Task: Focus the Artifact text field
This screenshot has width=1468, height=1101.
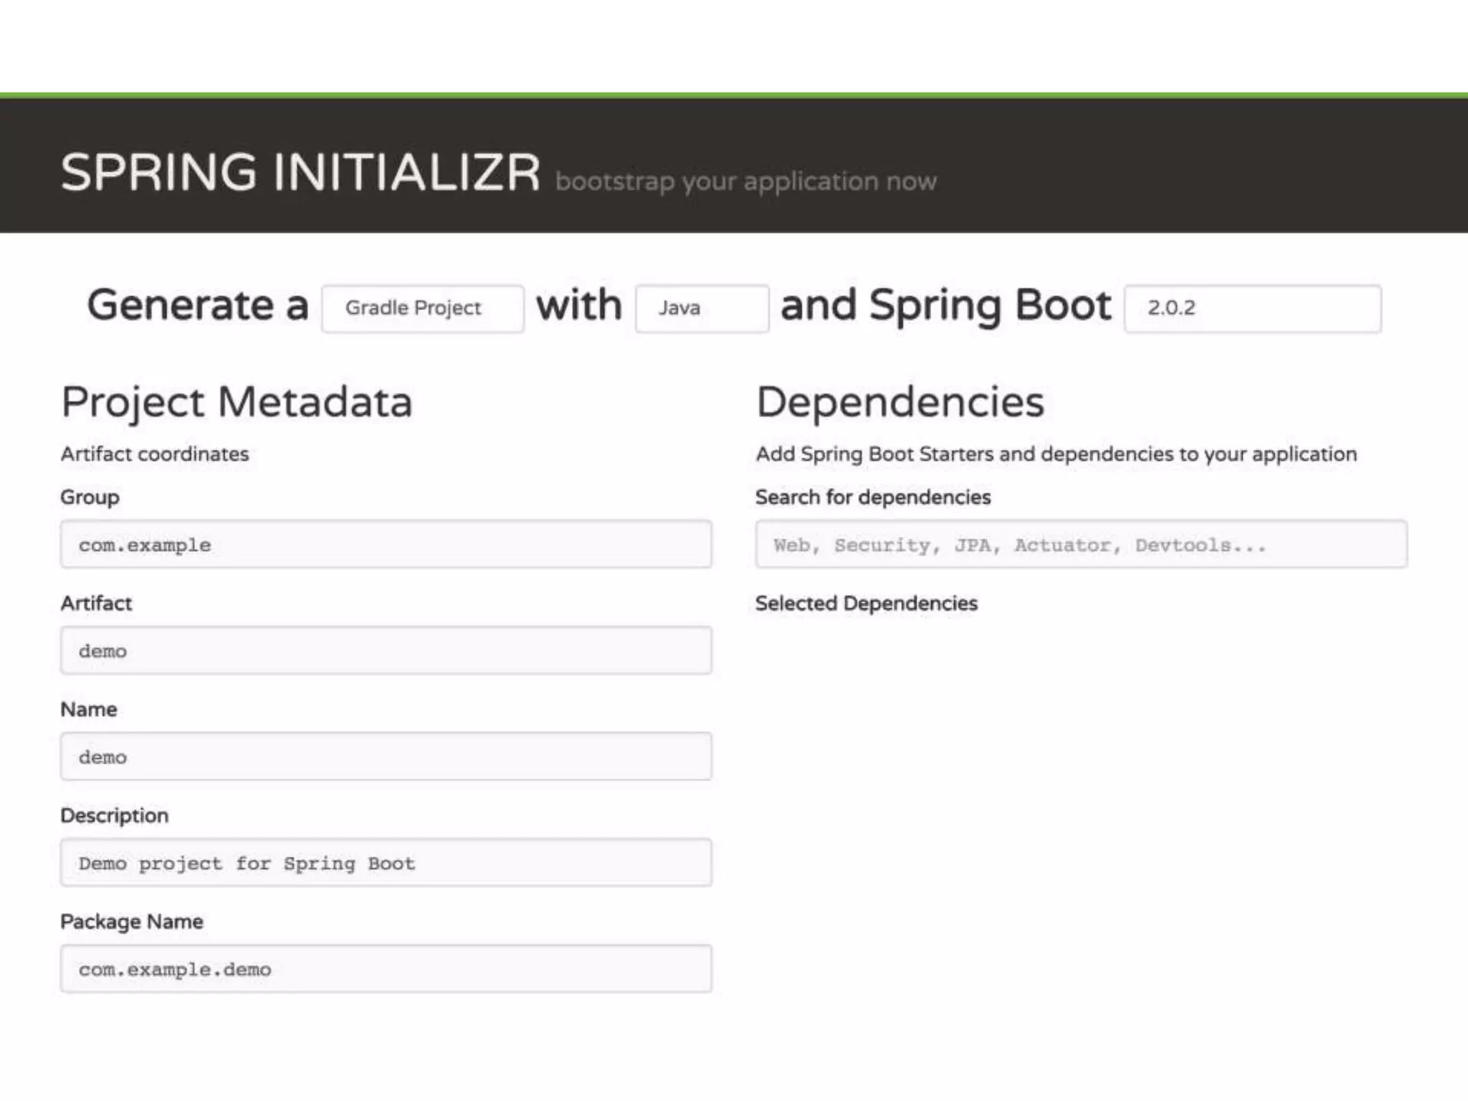Action: click(386, 651)
